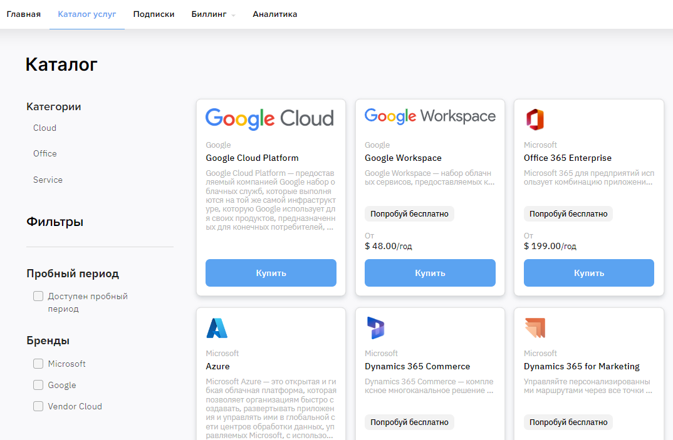673x440 pixels.
Task: Open the Dynamics 365 for Marketing title
Action: (x=582, y=366)
